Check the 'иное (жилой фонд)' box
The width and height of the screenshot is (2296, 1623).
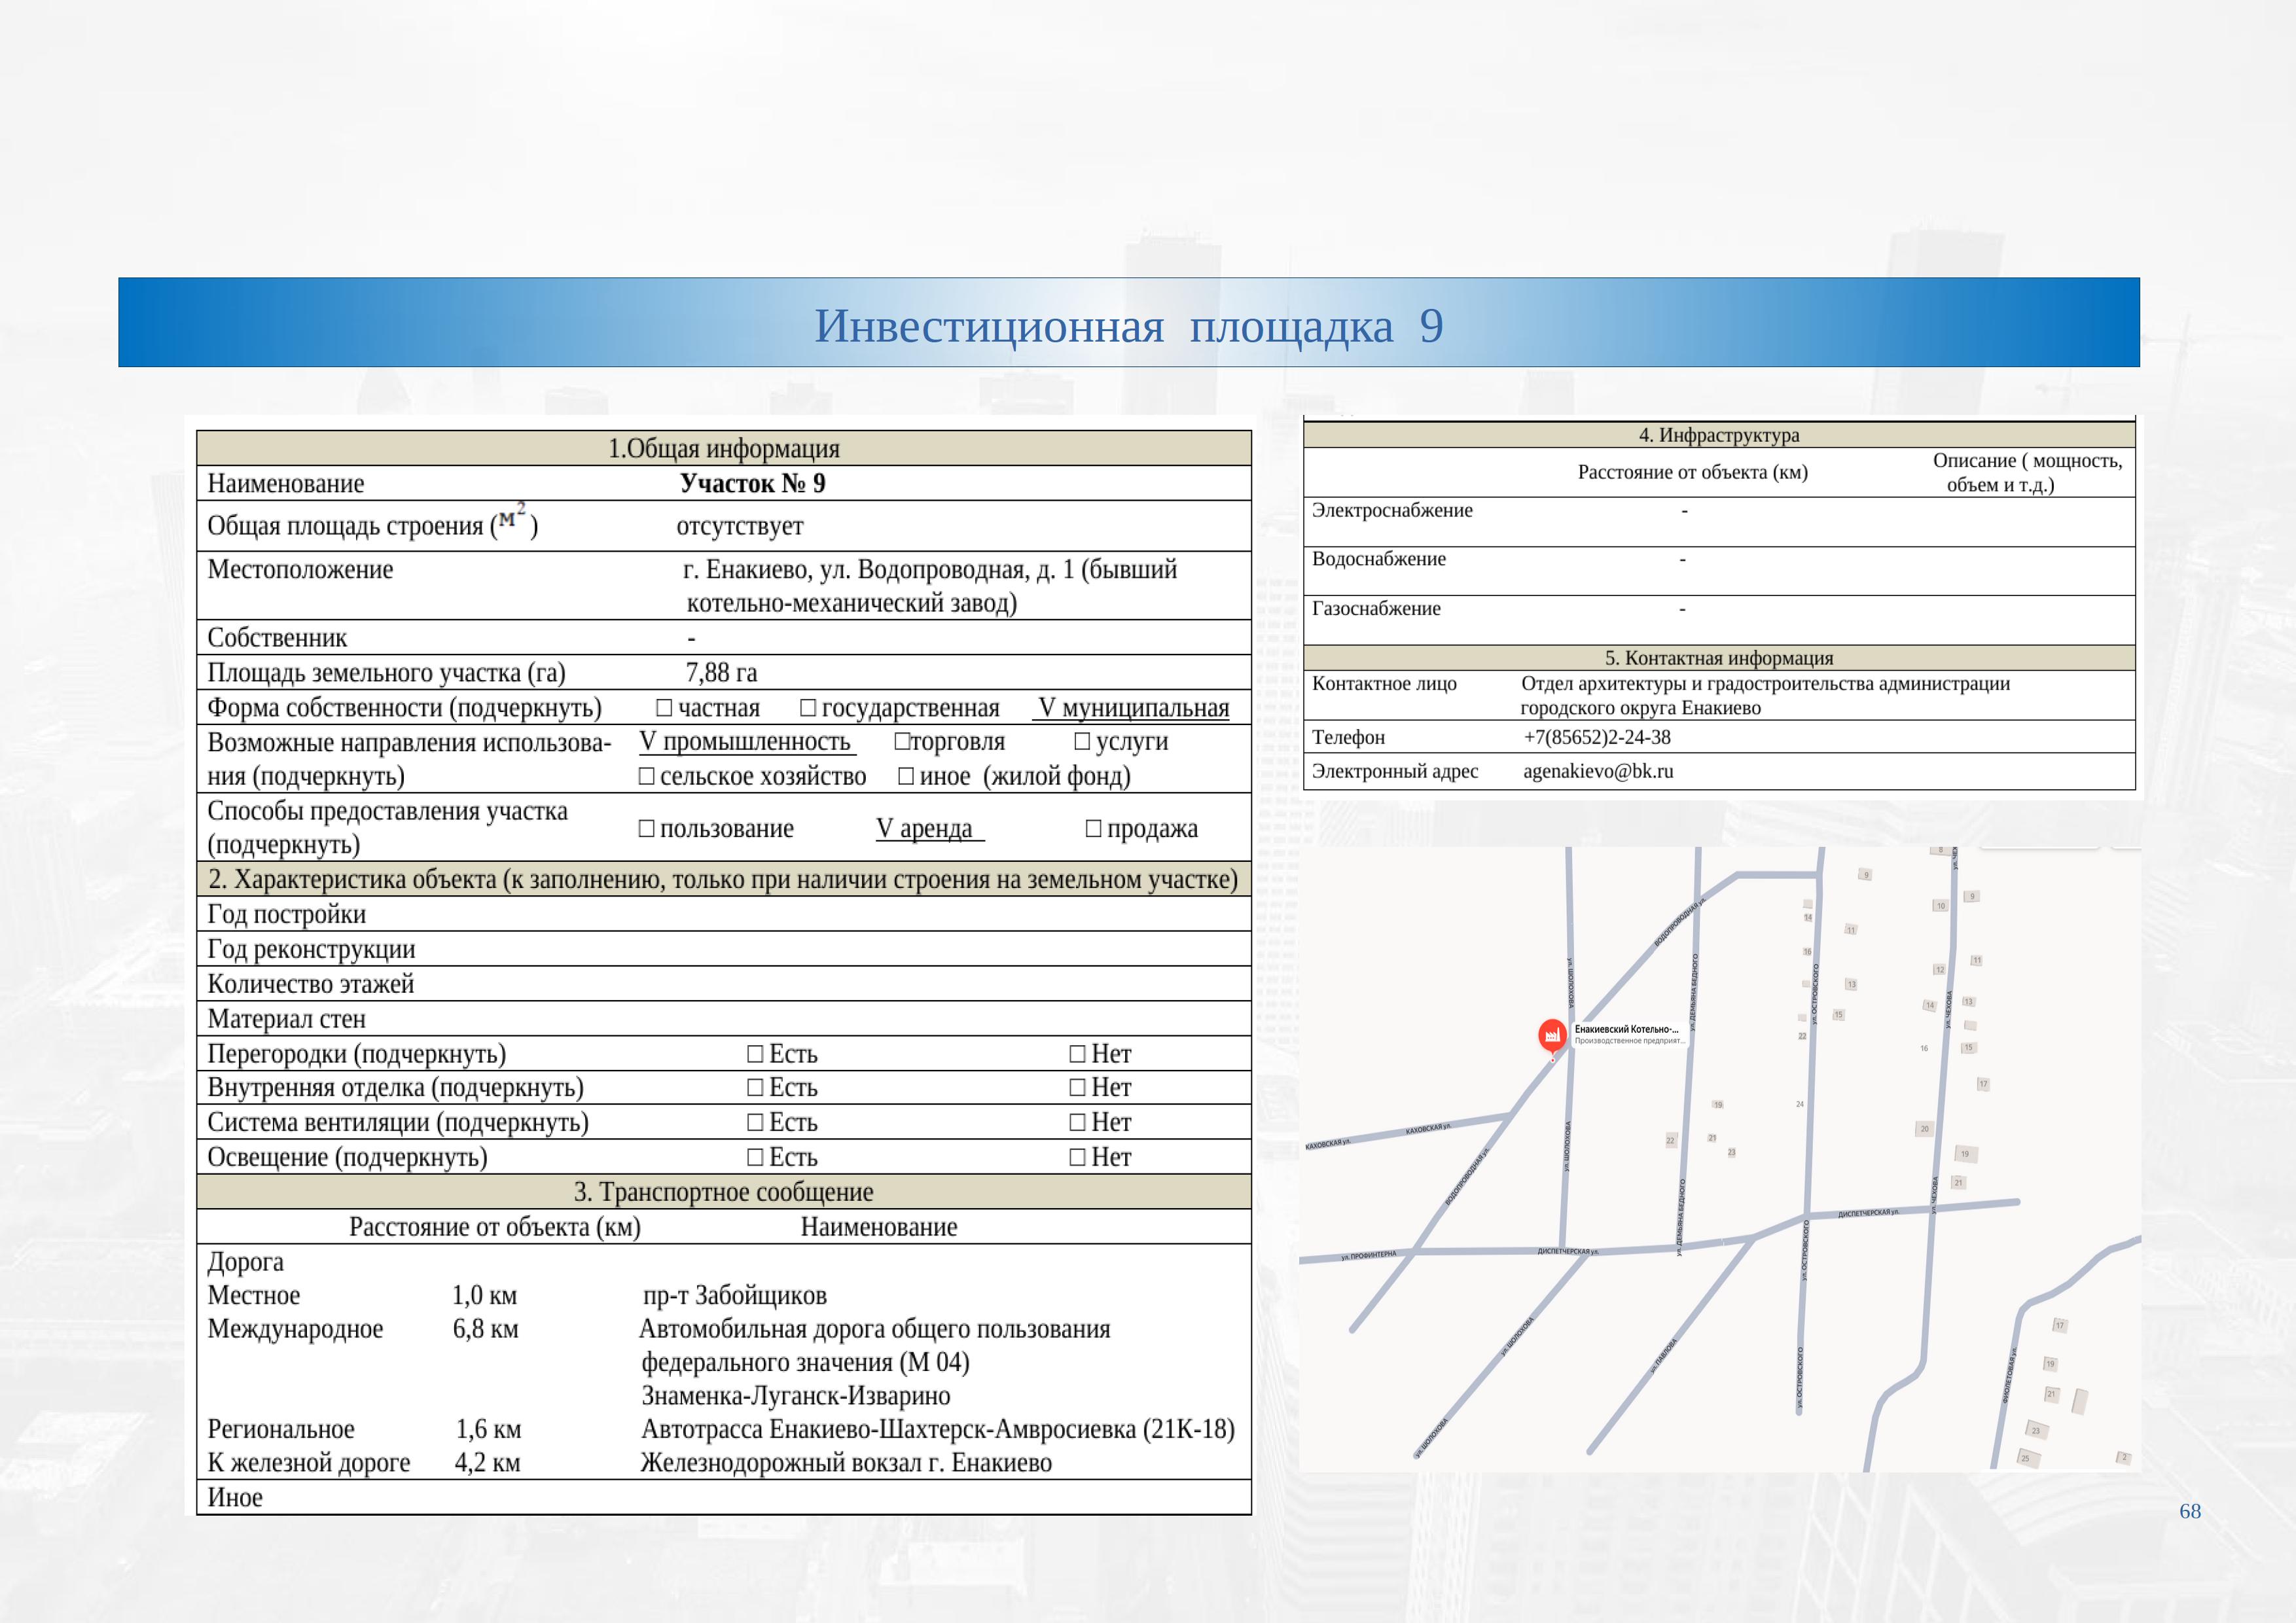click(906, 777)
